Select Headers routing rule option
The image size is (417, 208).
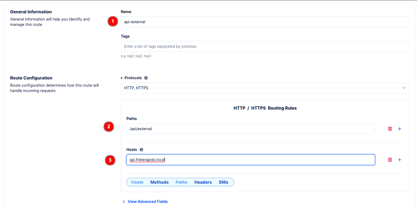203,182
